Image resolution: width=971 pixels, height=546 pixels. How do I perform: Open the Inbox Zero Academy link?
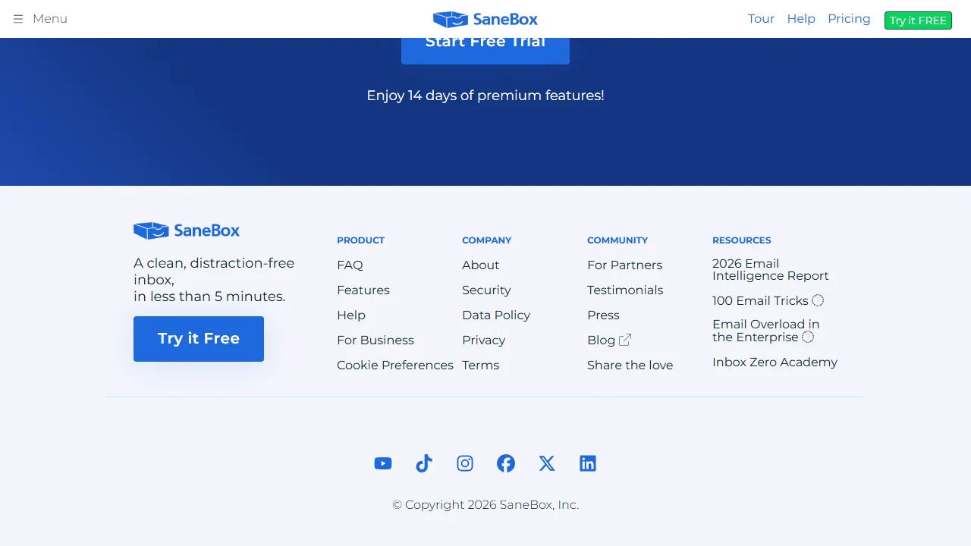coord(775,362)
